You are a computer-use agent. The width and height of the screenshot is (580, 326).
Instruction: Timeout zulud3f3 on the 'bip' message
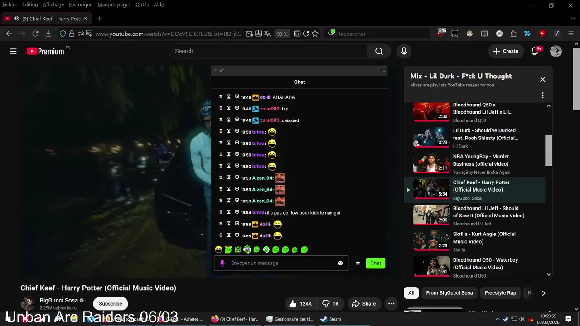229,109
